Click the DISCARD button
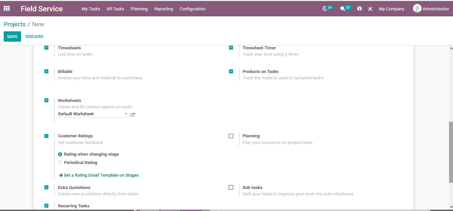Screen dimensions: 453x211 coord(34,37)
